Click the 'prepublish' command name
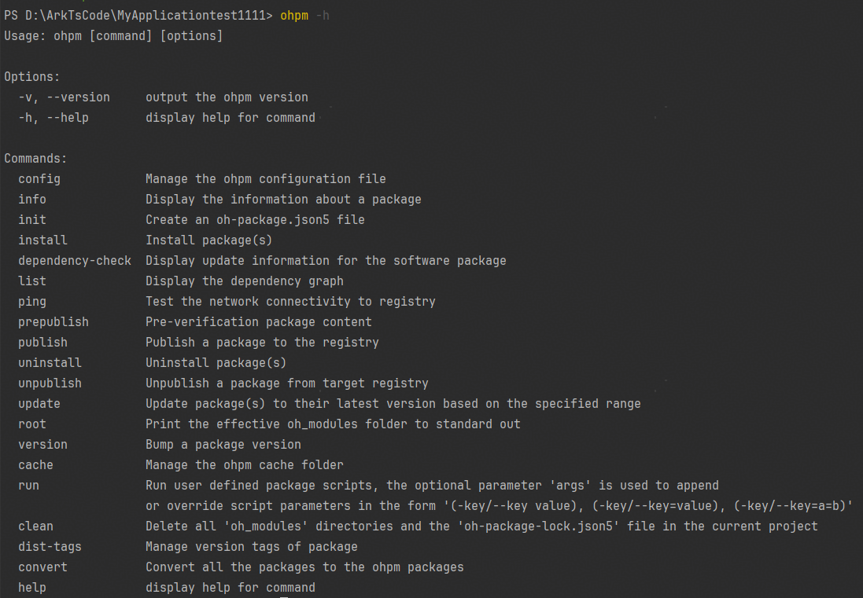Screen dimensions: 863x598 click(x=53, y=322)
